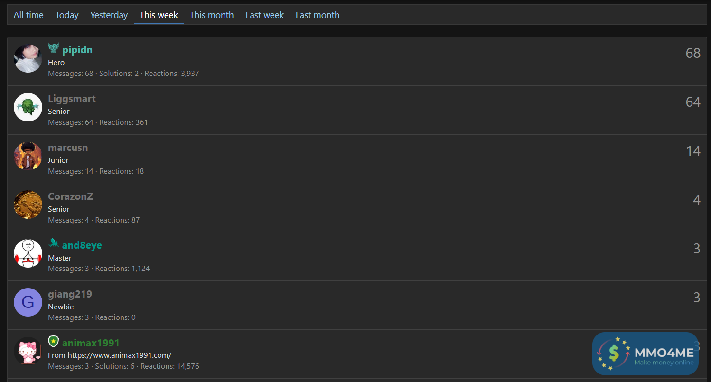Open the pipidn profile link
Screen dimensions: 711x382
[77, 50]
